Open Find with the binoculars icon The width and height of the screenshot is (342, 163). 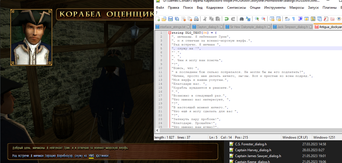pyautogui.click(x=241, y=19)
